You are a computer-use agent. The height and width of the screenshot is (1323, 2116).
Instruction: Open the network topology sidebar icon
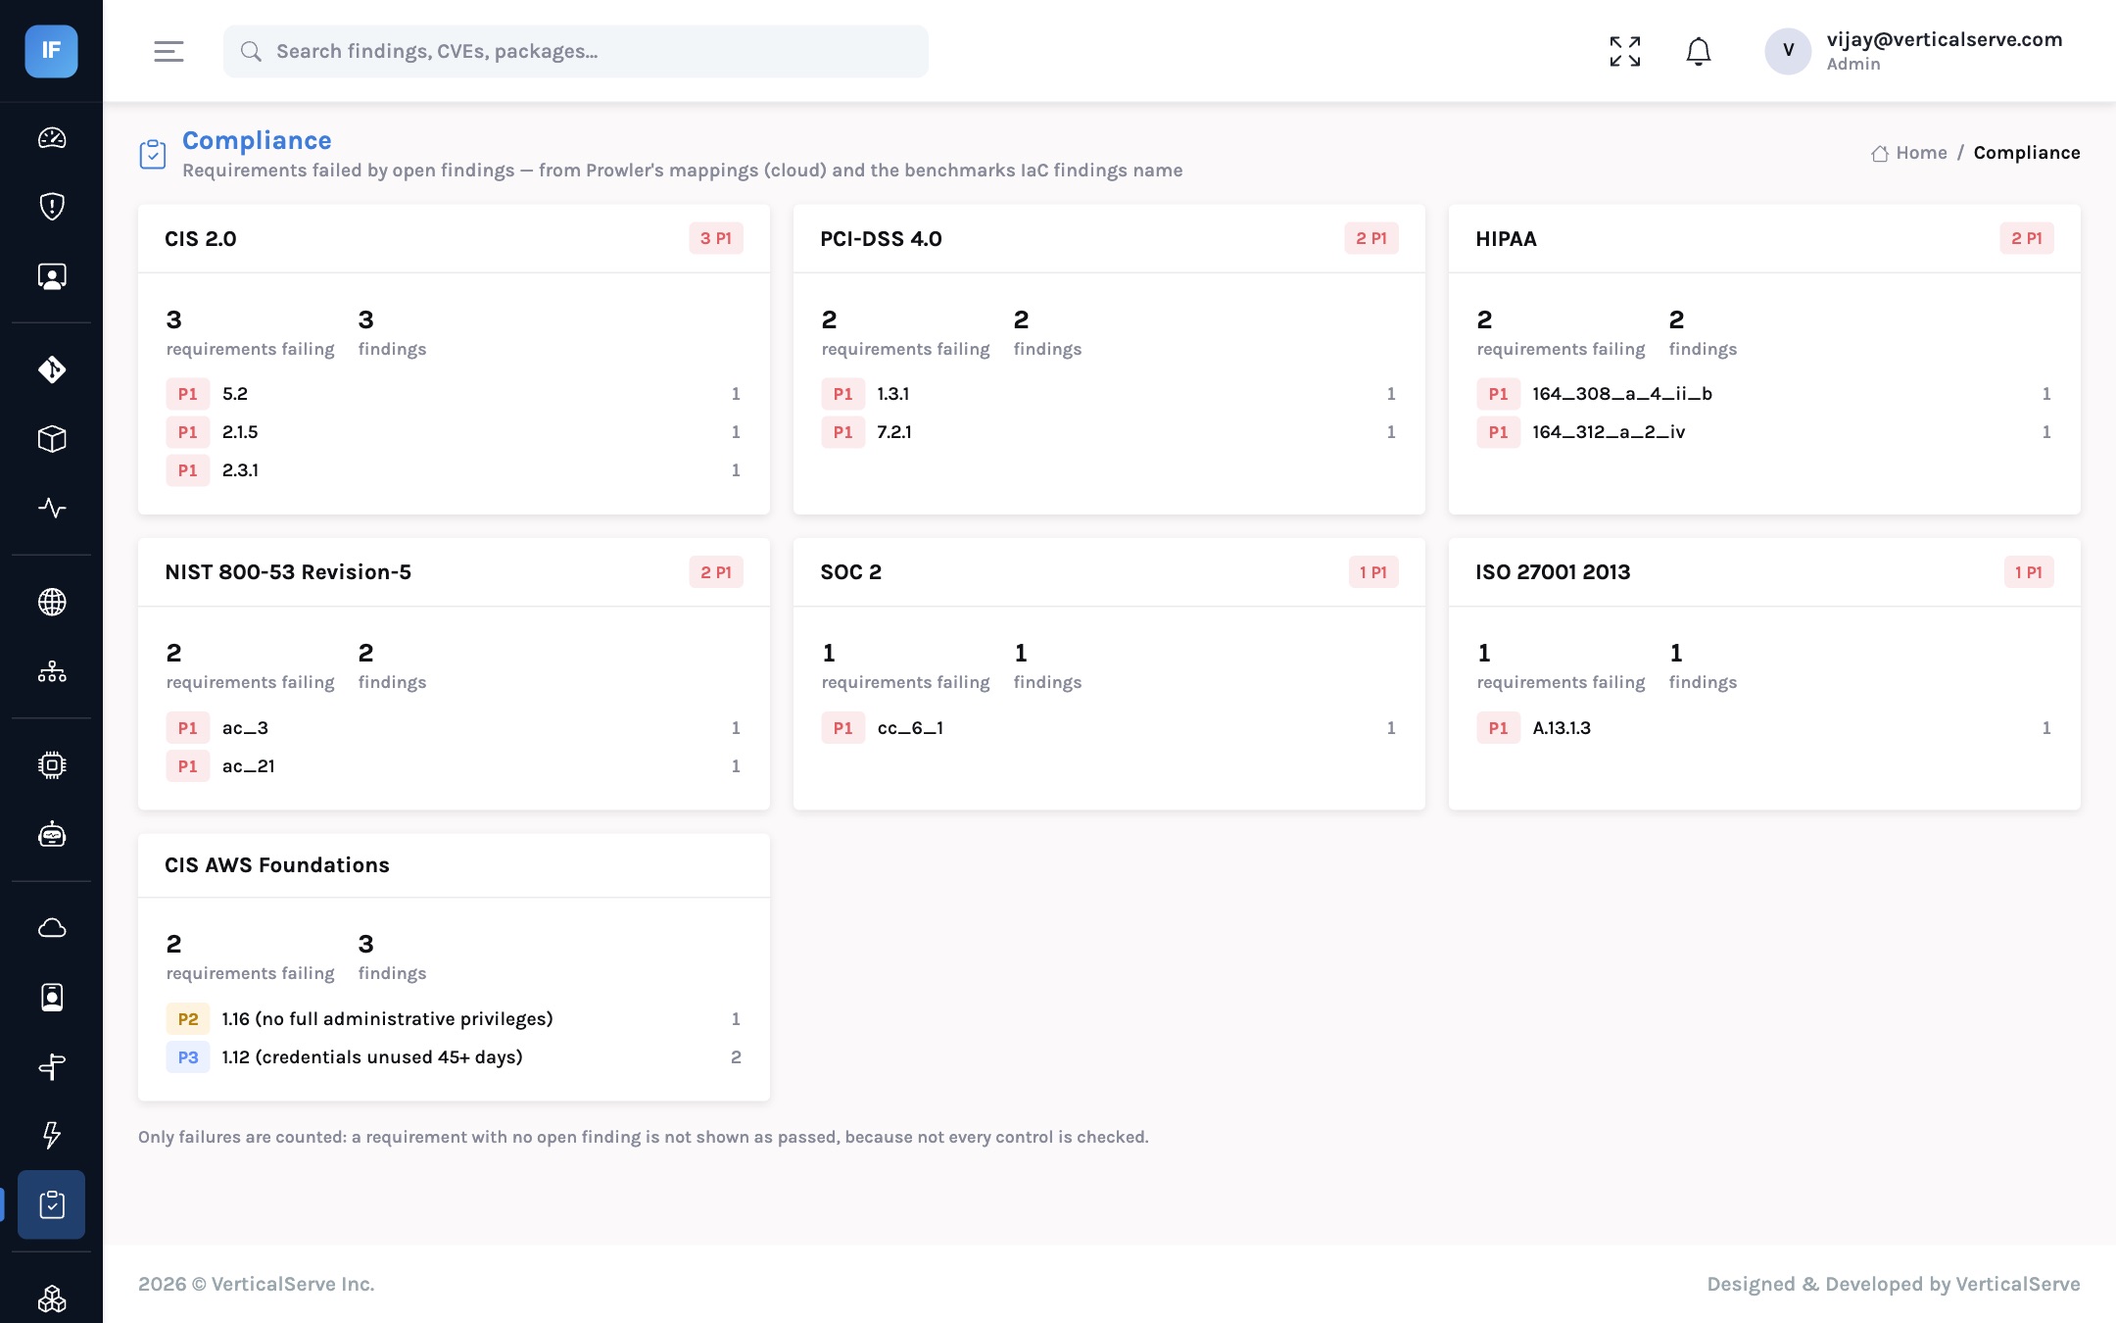coord(52,671)
